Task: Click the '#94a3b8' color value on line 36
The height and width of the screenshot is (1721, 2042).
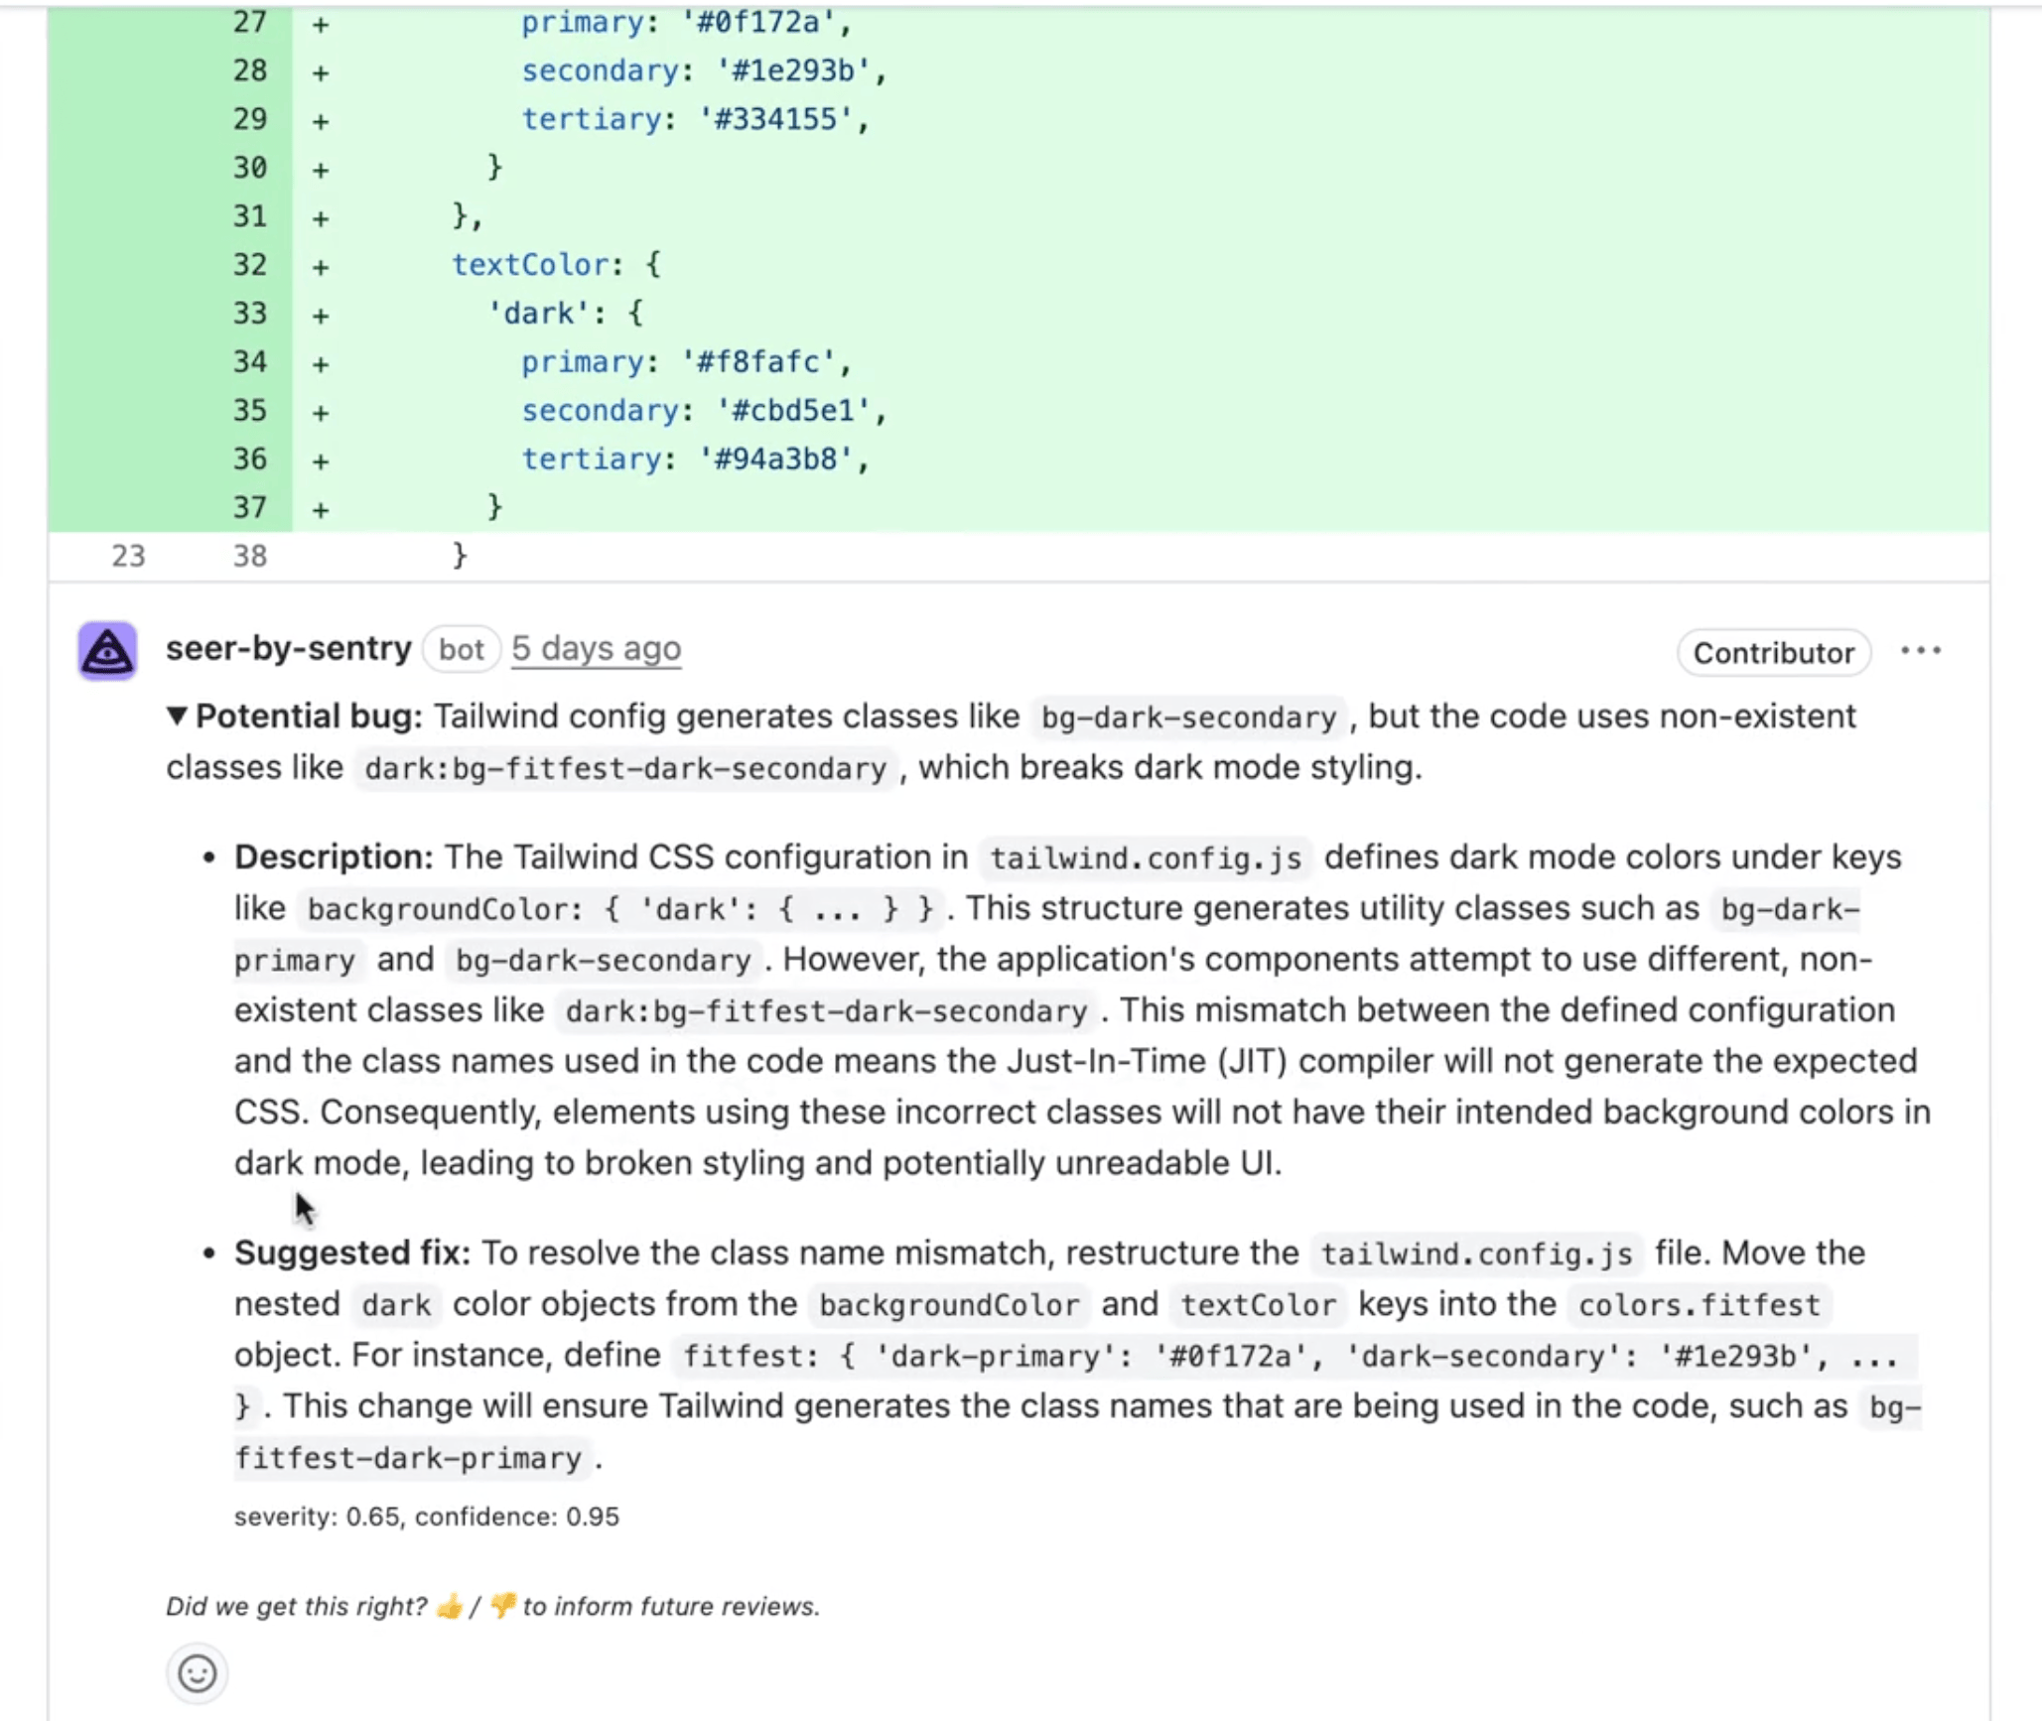Action: point(776,460)
